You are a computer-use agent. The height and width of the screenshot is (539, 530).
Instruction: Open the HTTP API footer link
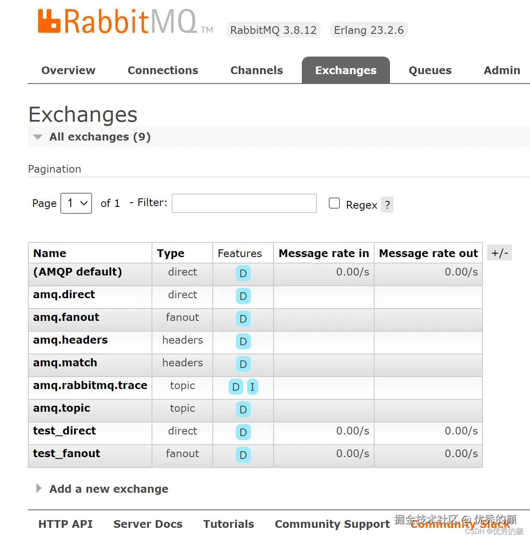[66, 524]
